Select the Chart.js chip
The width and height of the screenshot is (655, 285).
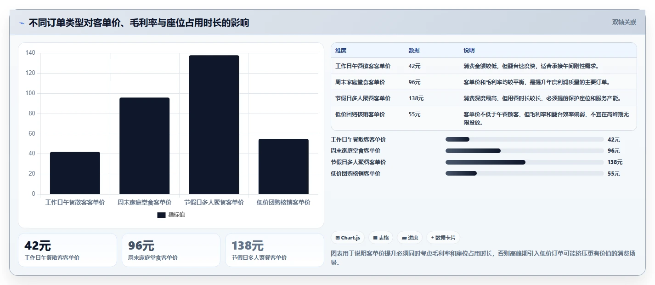348,238
